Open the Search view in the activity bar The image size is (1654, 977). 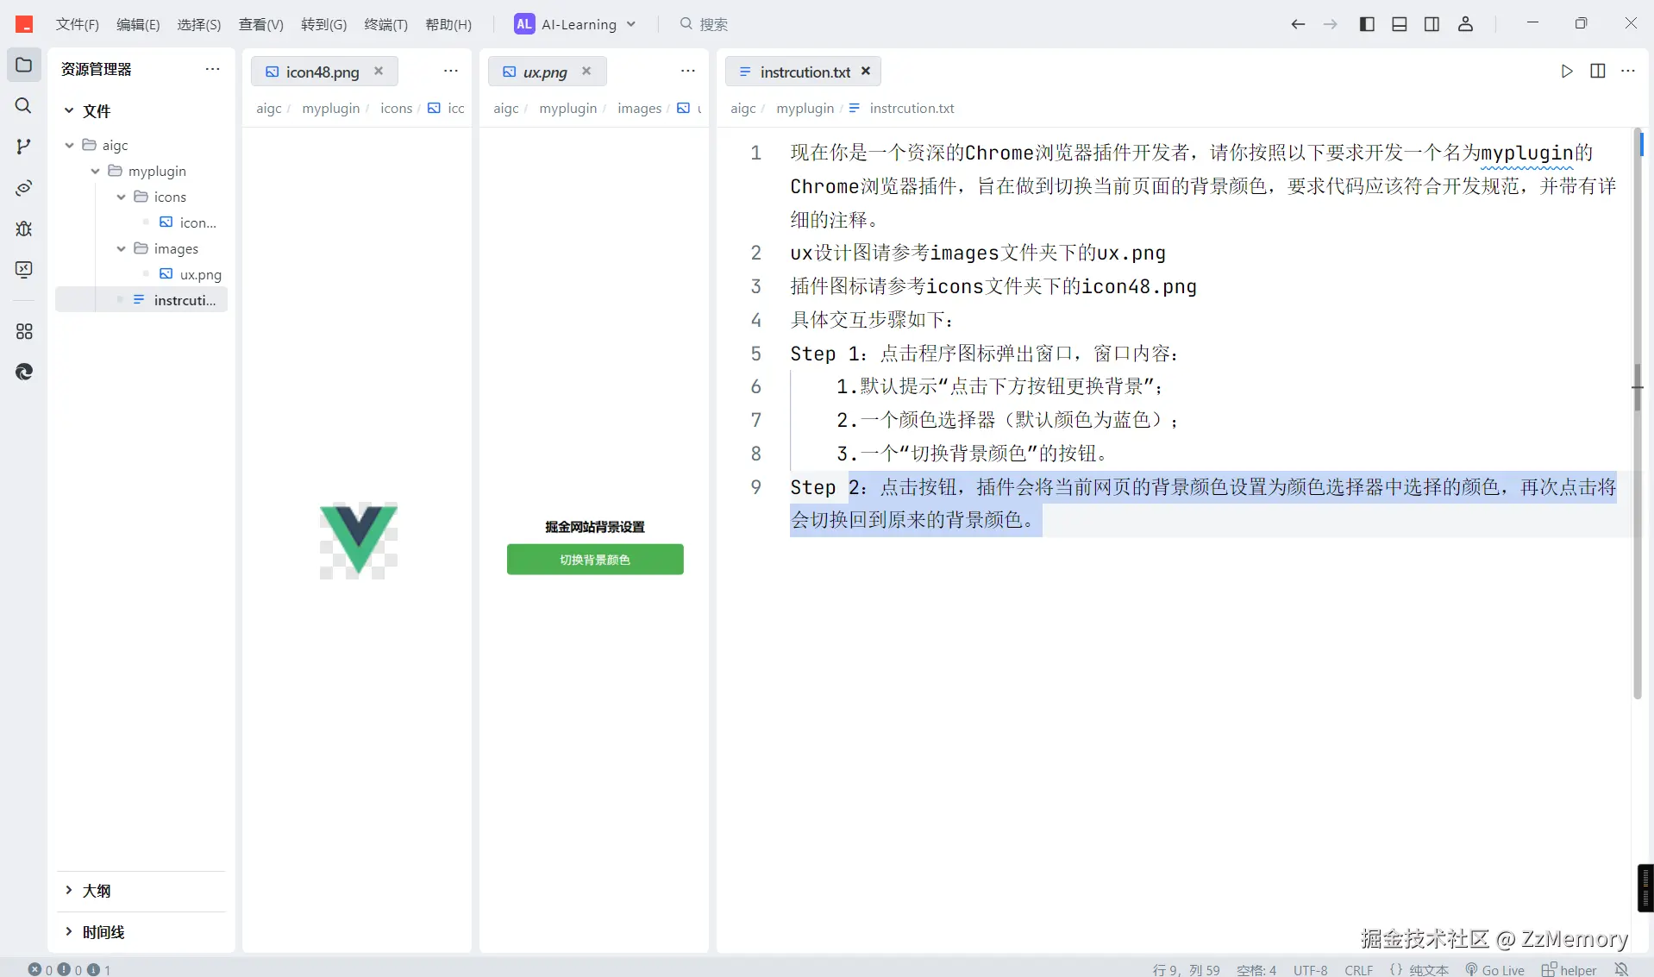click(23, 106)
